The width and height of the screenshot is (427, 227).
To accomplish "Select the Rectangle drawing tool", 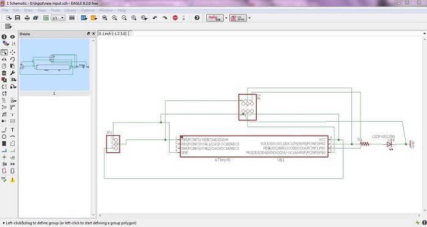I will click(4, 144).
